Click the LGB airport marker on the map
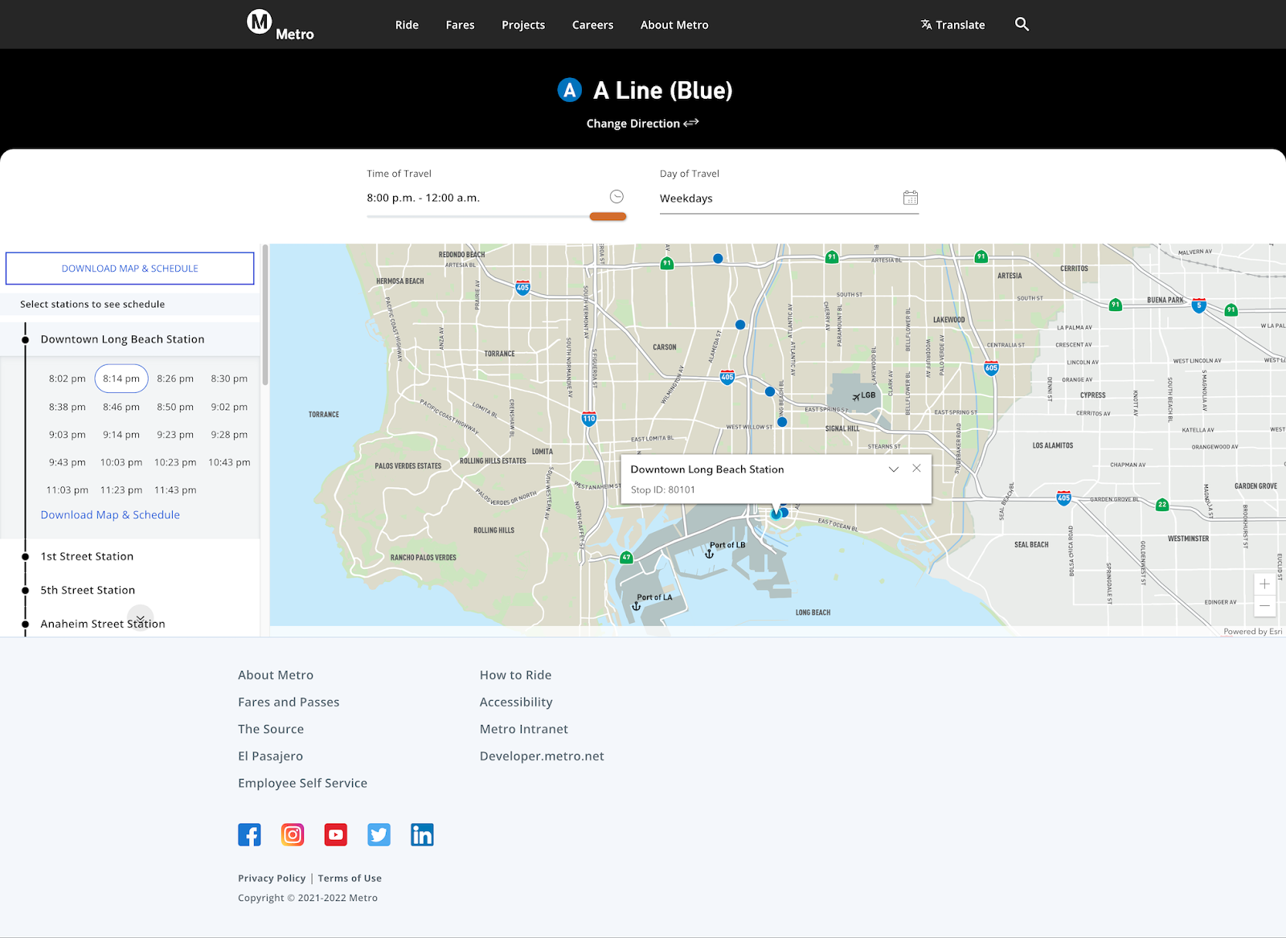The width and height of the screenshot is (1286, 938). tap(864, 395)
